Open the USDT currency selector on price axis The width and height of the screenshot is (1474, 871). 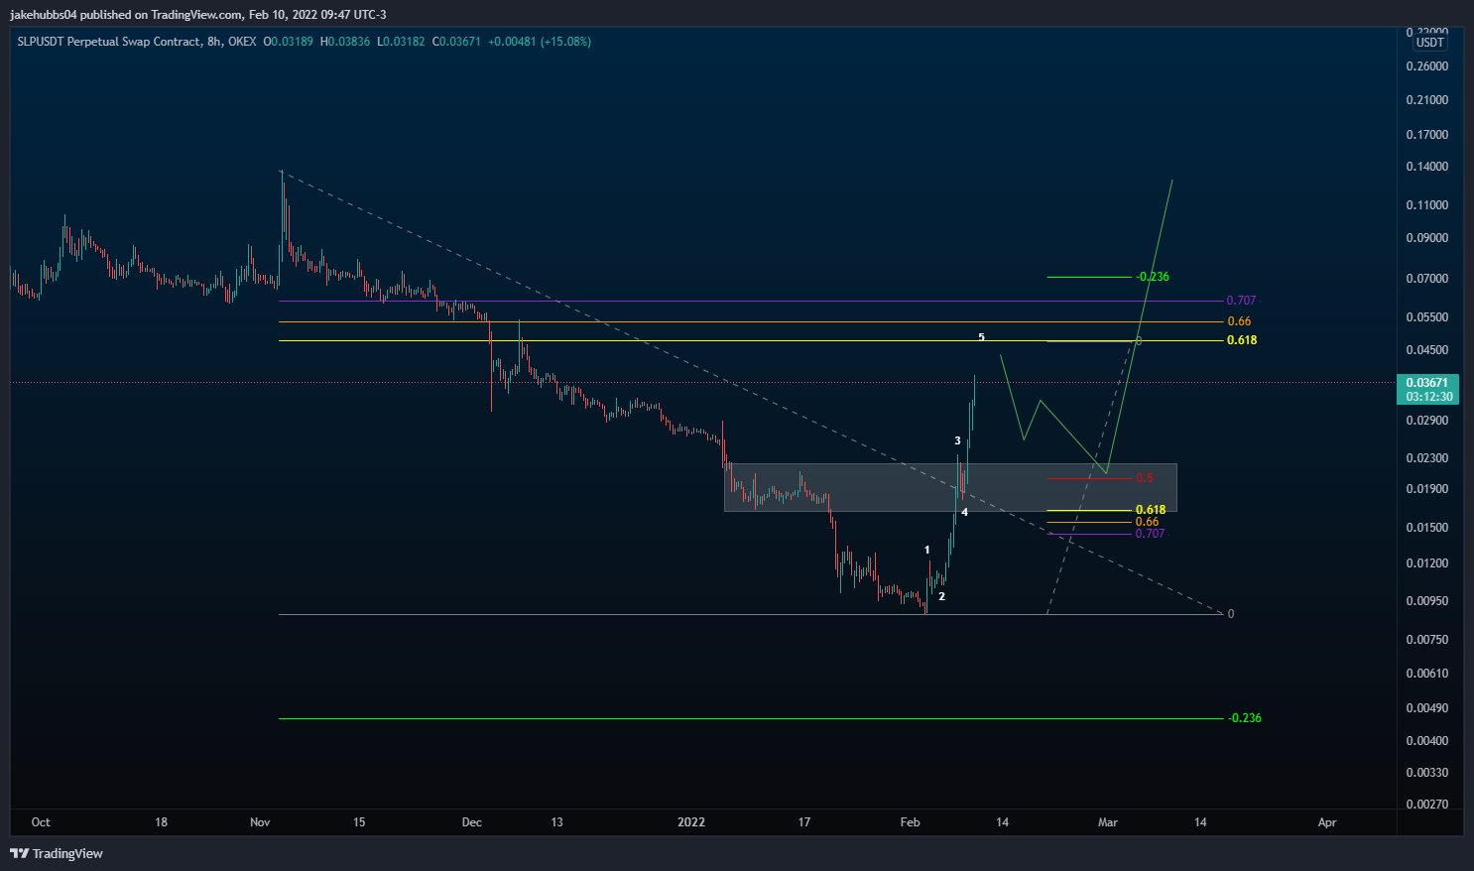[x=1429, y=43]
